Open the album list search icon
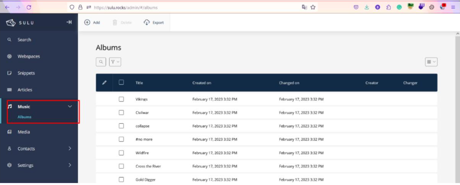Image resolution: width=460 pixels, height=185 pixels. tap(101, 62)
